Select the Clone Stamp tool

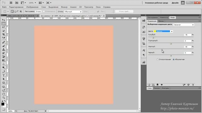click(x=3, y=50)
